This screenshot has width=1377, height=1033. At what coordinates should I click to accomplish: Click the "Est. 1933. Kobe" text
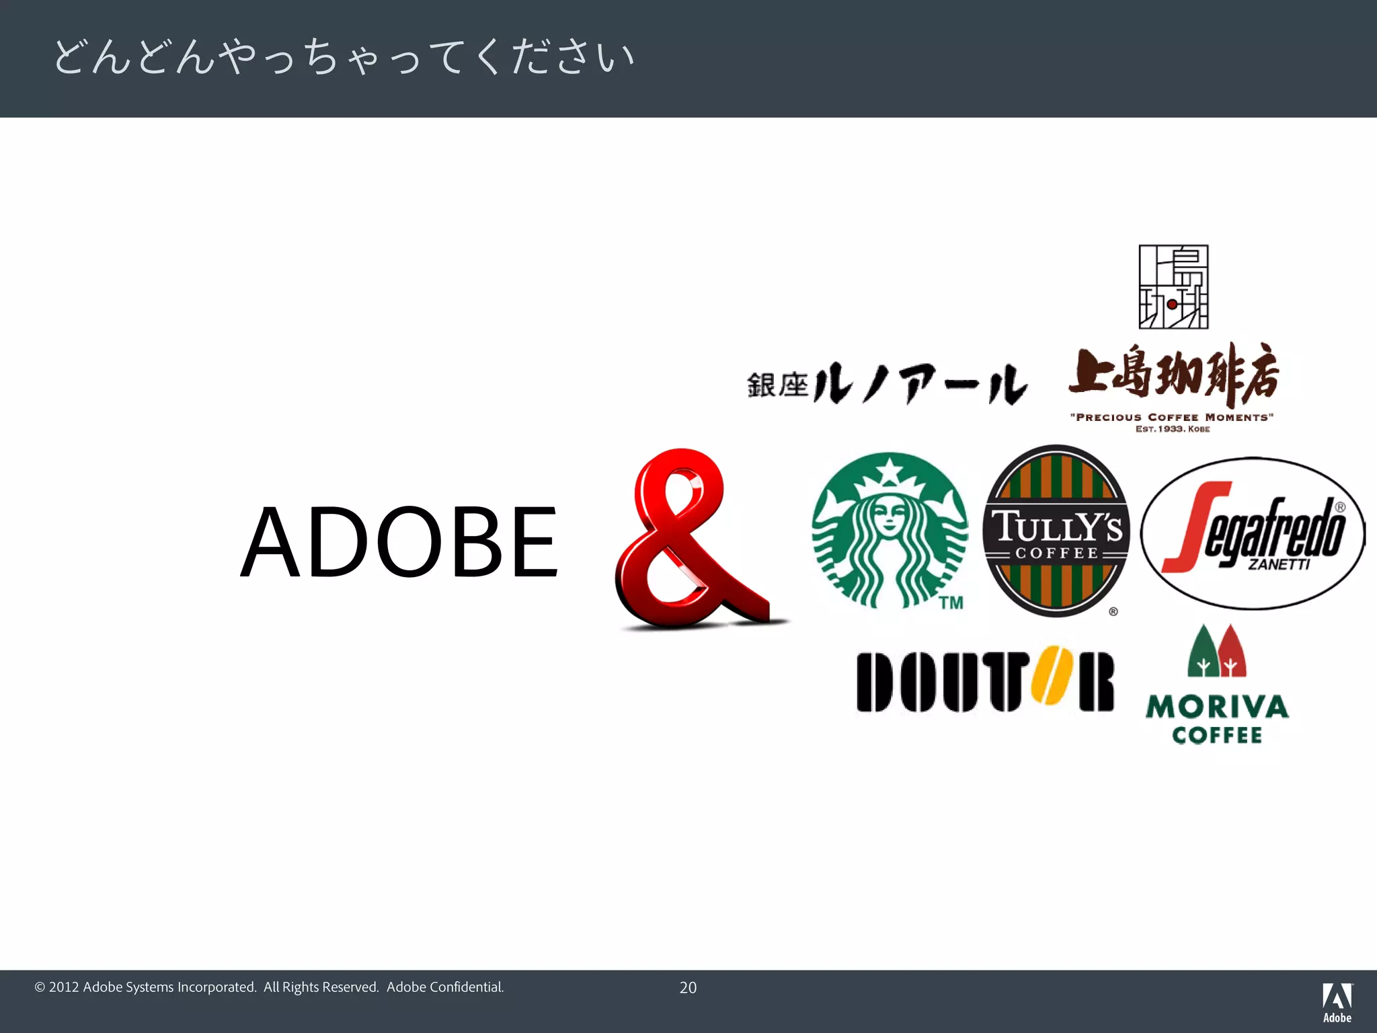click(1173, 429)
